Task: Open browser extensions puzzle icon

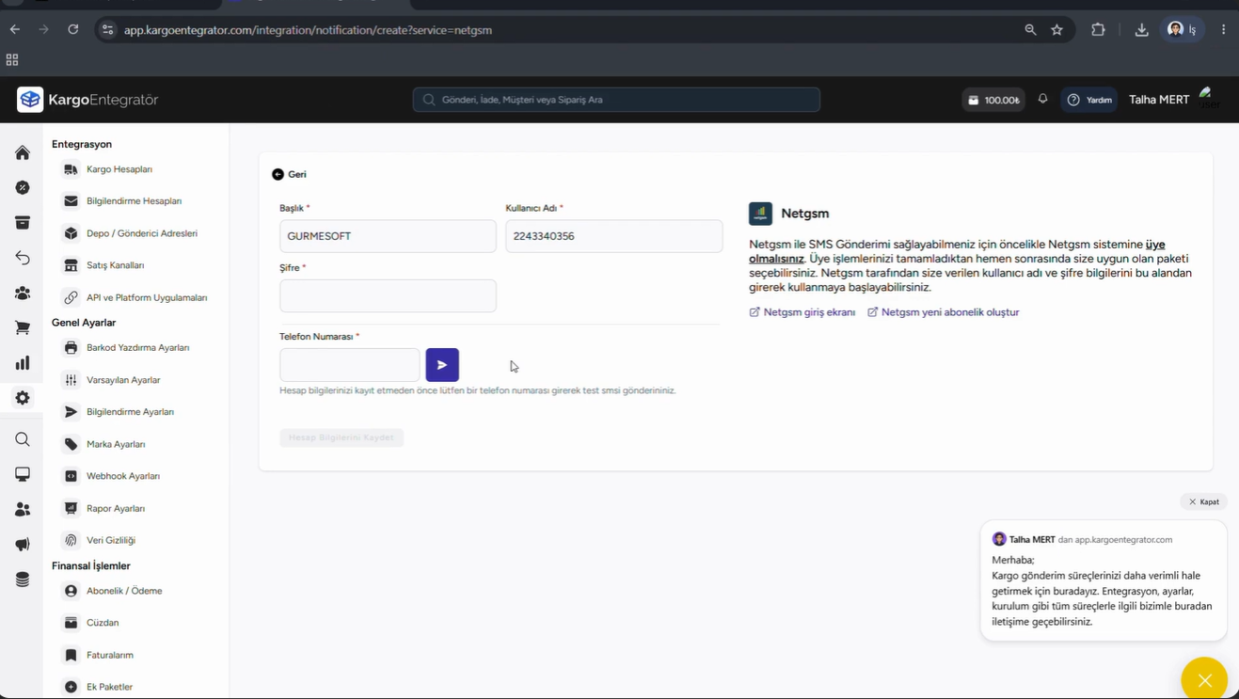Action: pyautogui.click(x=1098, y=30)
